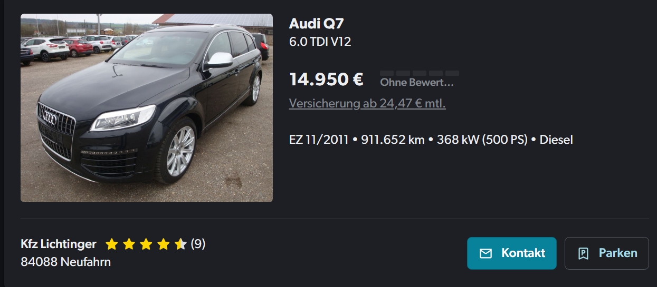Contact the dealer via the Kontakt button
This screenshot has width=657, height=287.
(x=512, y=253)
